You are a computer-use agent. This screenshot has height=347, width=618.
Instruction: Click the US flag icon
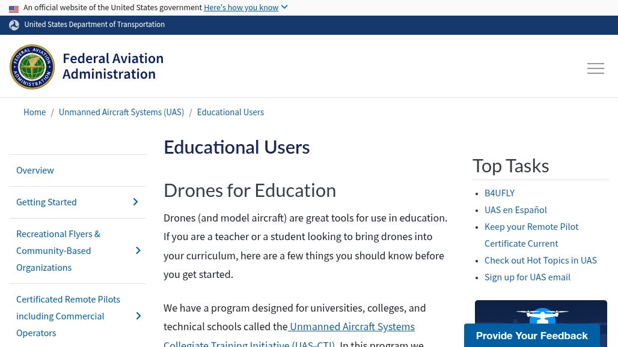coord(14,8)
